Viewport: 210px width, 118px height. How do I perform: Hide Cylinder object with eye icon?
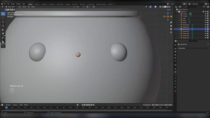point(205,16)
